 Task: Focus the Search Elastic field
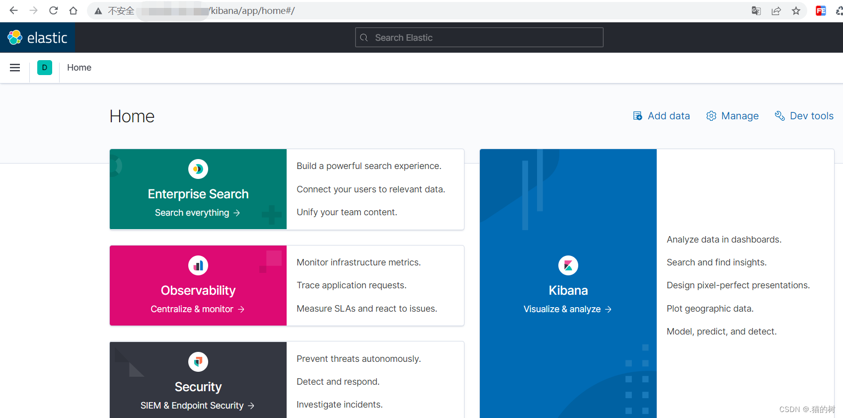(x=479, y=37)
